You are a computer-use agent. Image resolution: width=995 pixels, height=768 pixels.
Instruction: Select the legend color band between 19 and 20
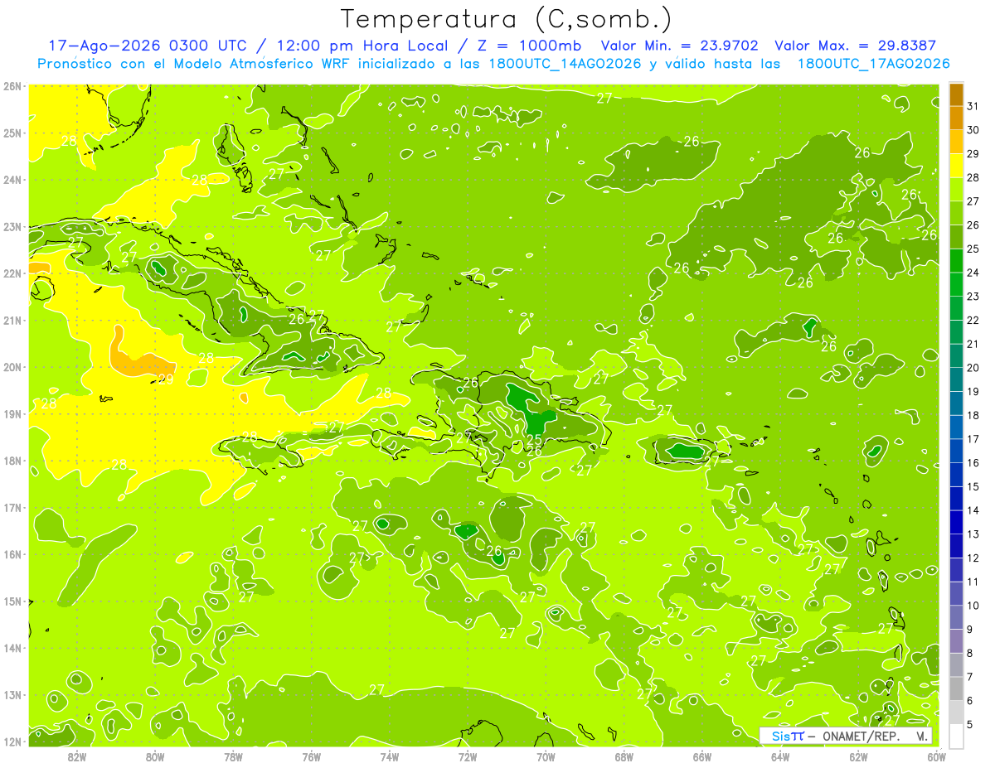pos(956,379)
